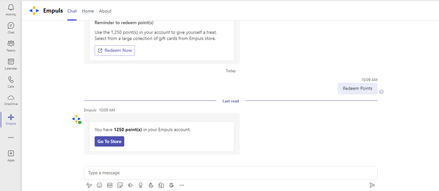Click the Approvals circular-arrow icon
Viewport: 439px width, 191px height.
click(x=151, y=185)
